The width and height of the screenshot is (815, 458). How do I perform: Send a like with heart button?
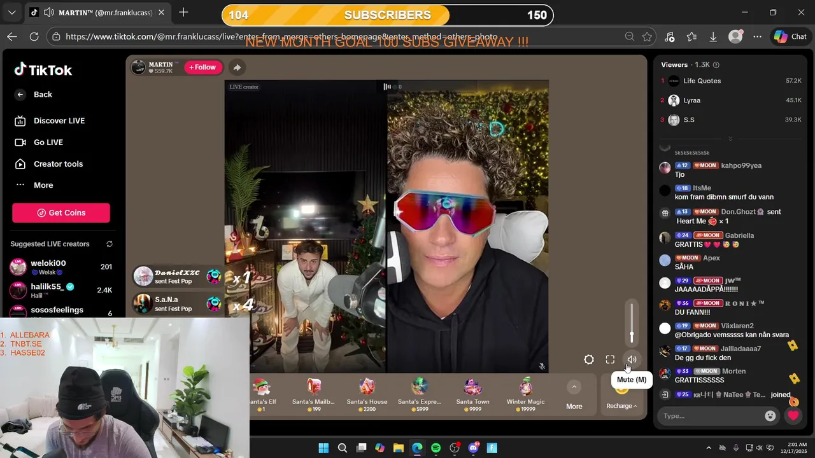coord(793,416)
